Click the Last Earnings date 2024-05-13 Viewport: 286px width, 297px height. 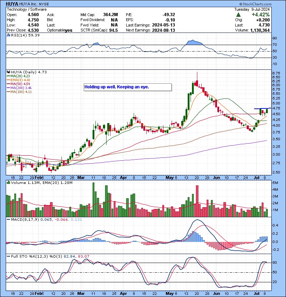[163, 25]
